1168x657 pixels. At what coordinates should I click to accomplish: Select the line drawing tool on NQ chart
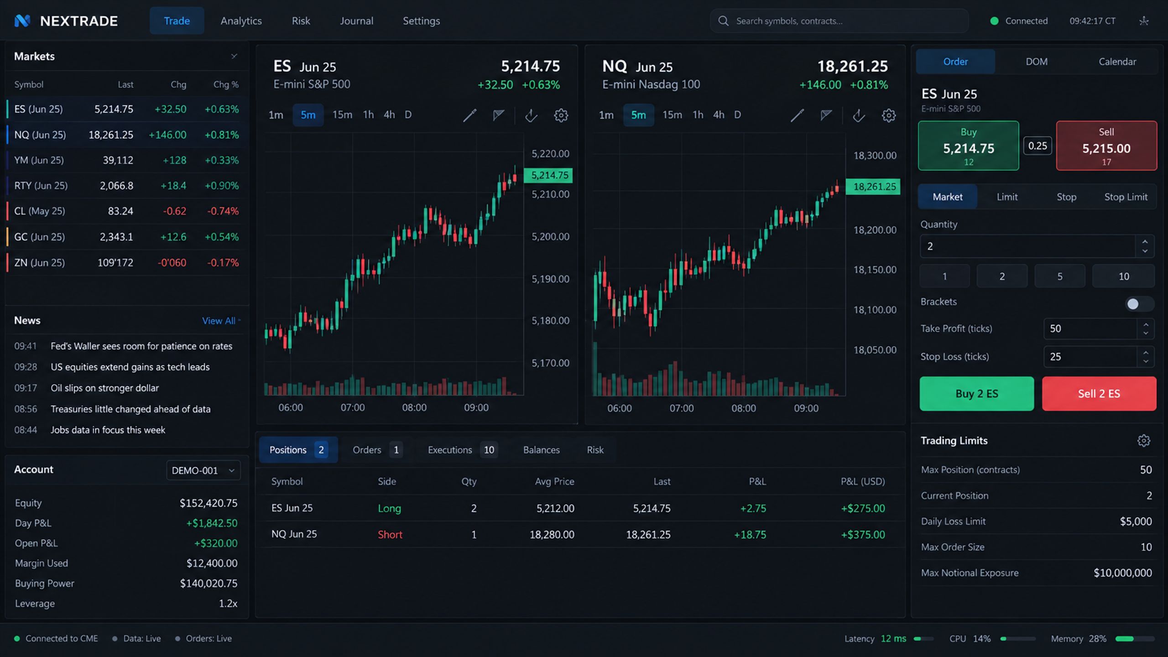point(797,115)
